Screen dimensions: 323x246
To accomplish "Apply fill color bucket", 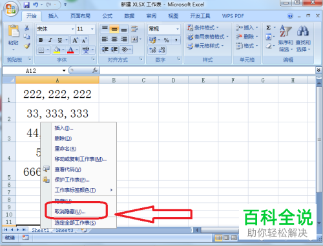I will 57,50.
